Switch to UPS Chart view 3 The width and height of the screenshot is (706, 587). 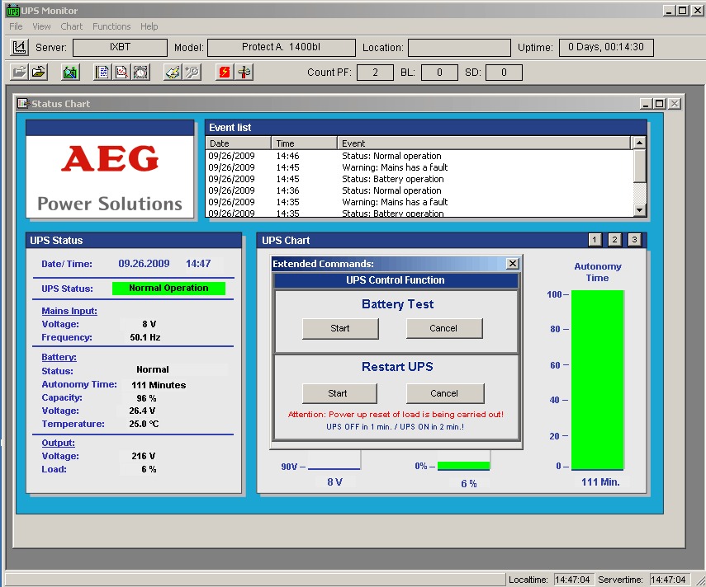pos(634,240)
